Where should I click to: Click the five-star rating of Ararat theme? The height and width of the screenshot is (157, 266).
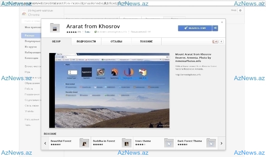pyautogui.click(x=71, y=32)
